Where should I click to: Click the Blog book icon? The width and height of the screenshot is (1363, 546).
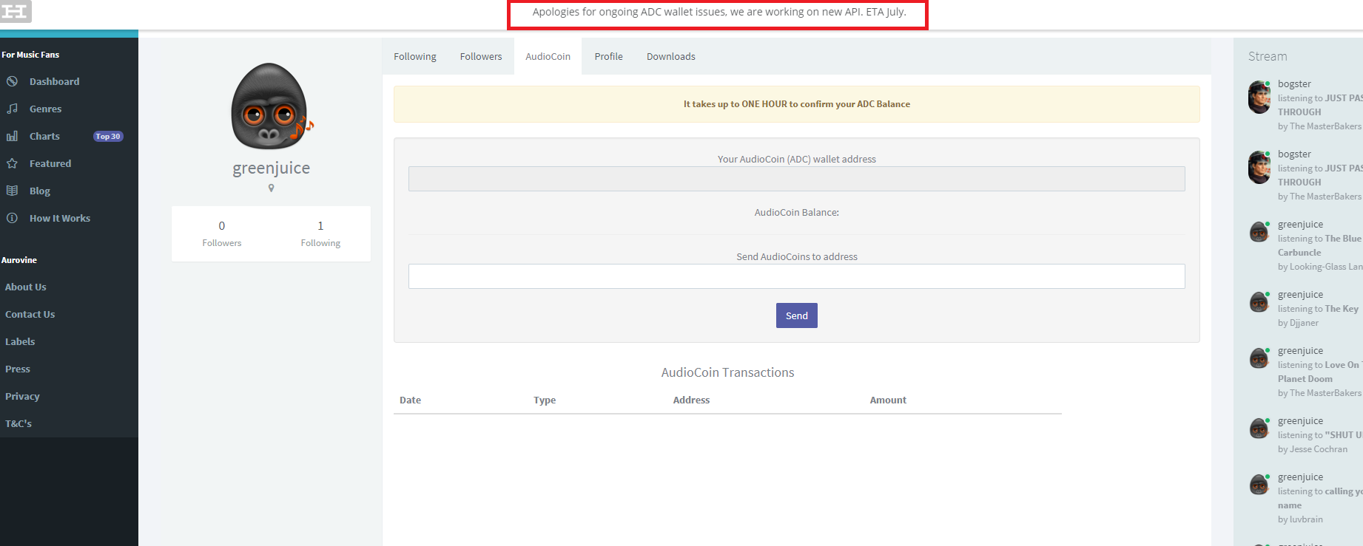[x=12, y=191]
